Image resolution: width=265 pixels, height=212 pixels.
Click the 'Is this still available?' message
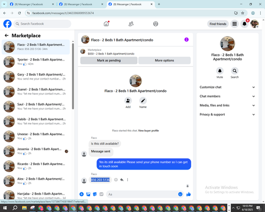pos(105,144)
